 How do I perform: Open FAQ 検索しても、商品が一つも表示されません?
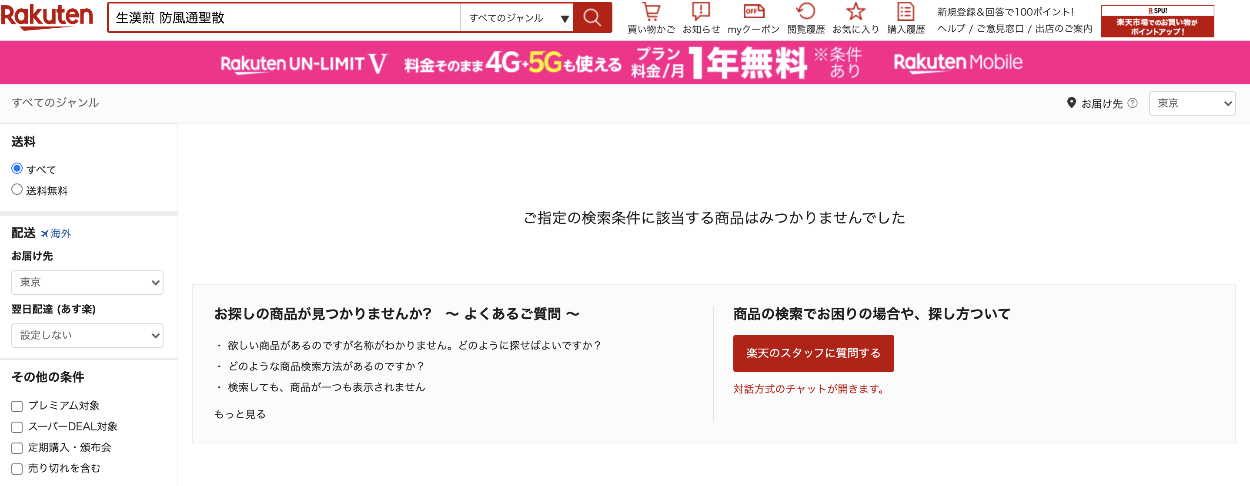coord(327,387)
